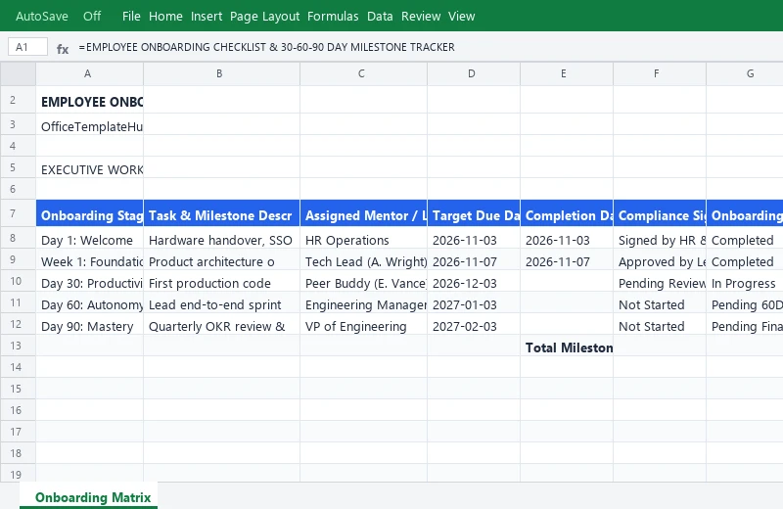The height and width of the screenshot is (509, 783).
Task: Select column D header
Action: 474,74
